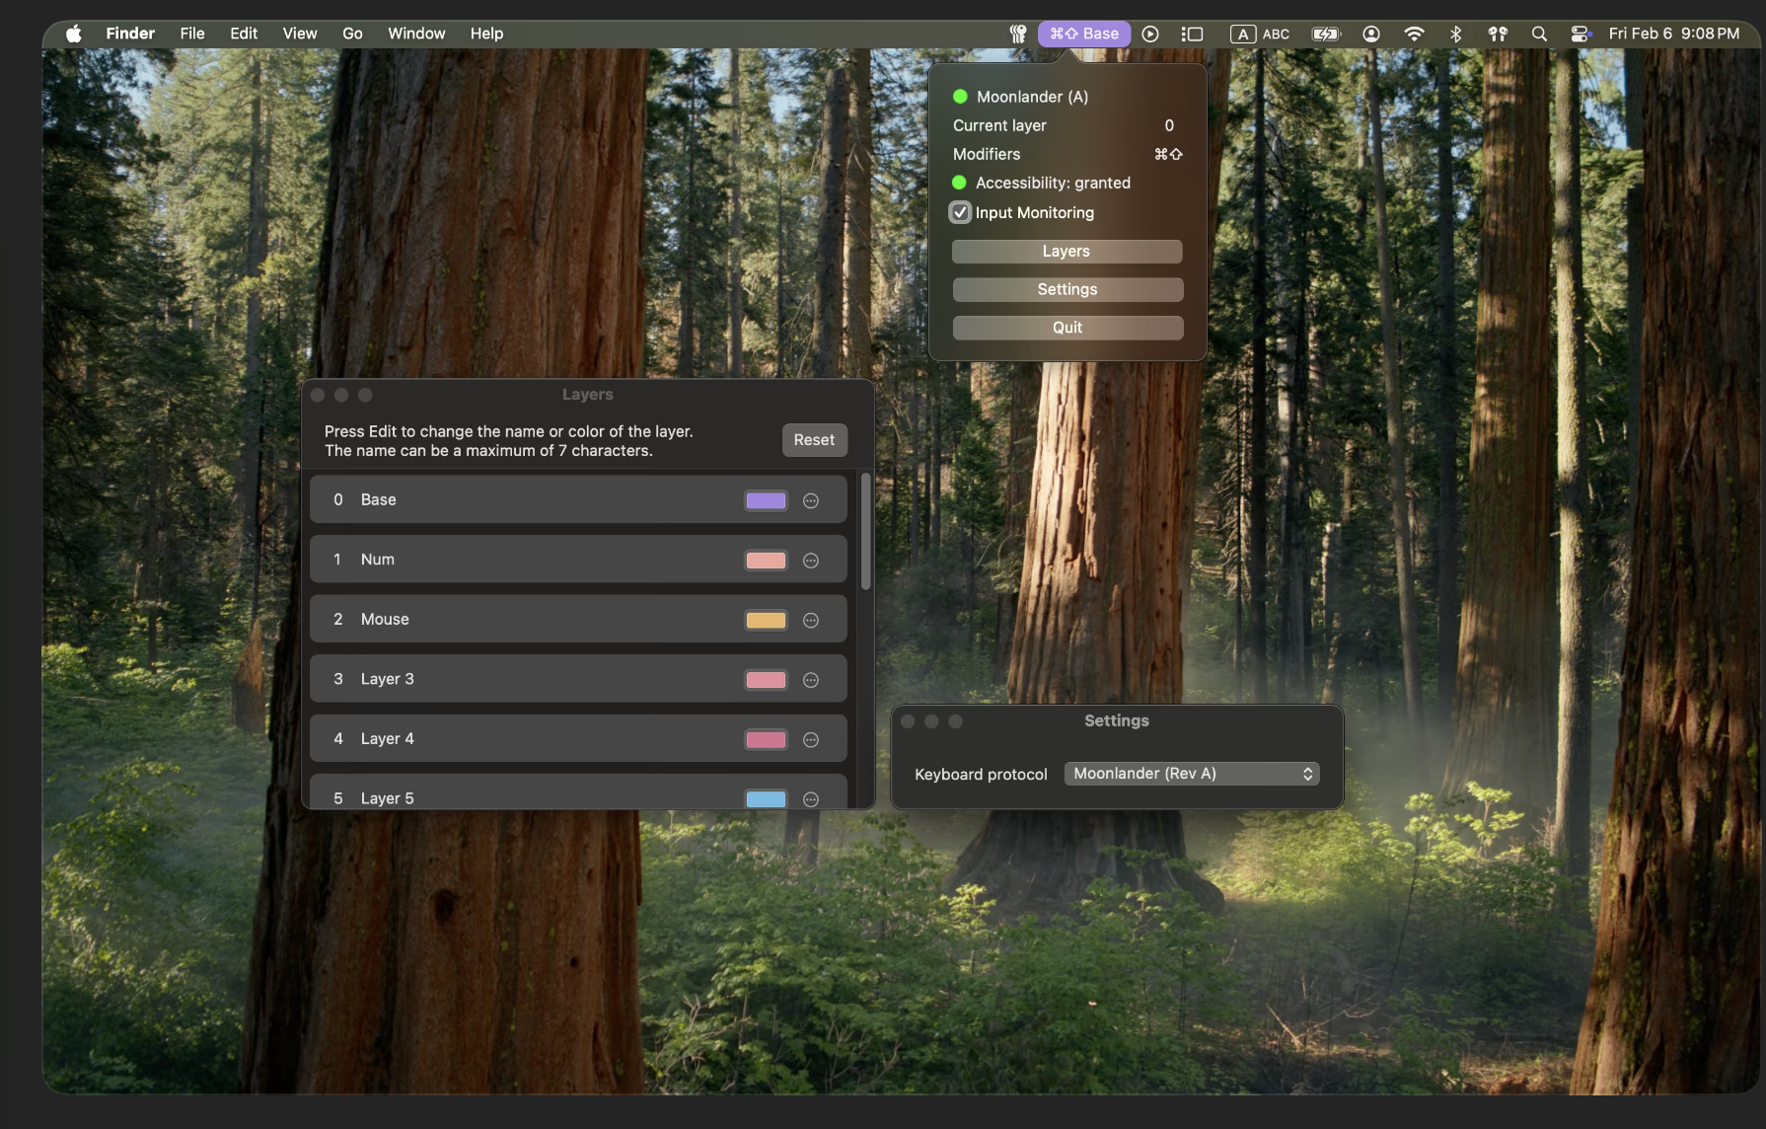Click the 'Current layer' label
Viewport: 1766px width, 1129px height.
pyautogui.click(x=999, y=125)
